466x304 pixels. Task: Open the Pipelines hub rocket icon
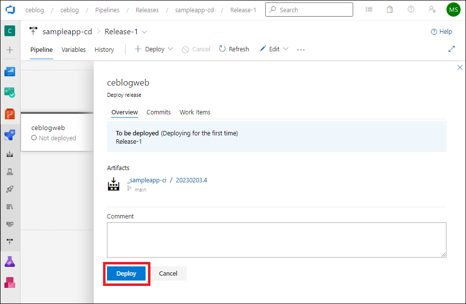coord(10,135)
